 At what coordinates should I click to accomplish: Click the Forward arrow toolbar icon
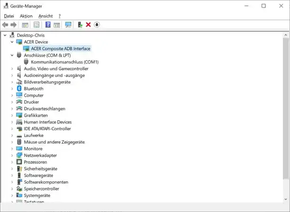point(14,25)
